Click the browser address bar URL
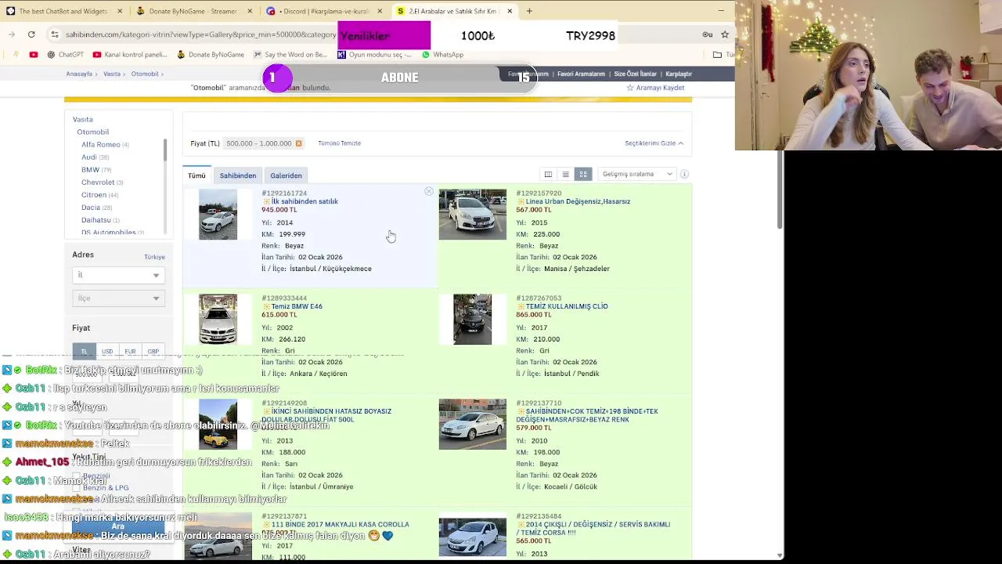Viewport: 1002px width, 564px height. 200,34
